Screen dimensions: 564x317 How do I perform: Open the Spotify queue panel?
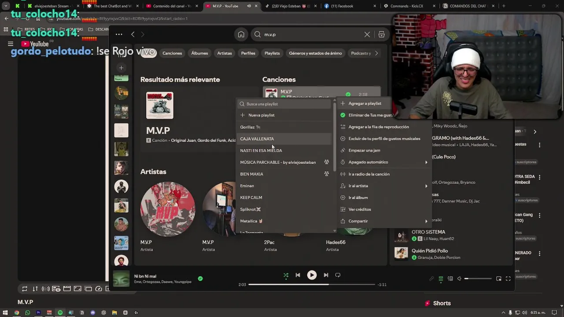click(441, 279)
